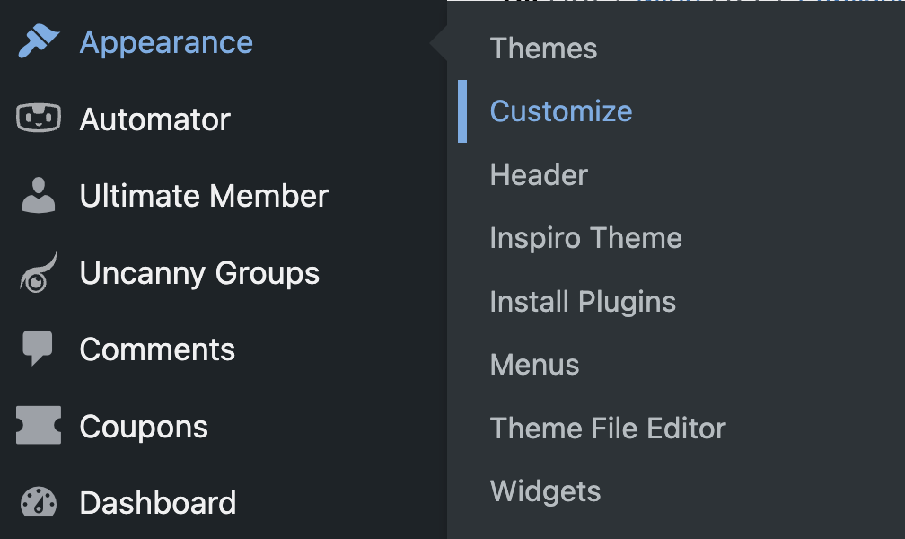The width and height of the screenshot is (905, 539).
Task: Open the Theme File Editor
Action: click(608, 428)
